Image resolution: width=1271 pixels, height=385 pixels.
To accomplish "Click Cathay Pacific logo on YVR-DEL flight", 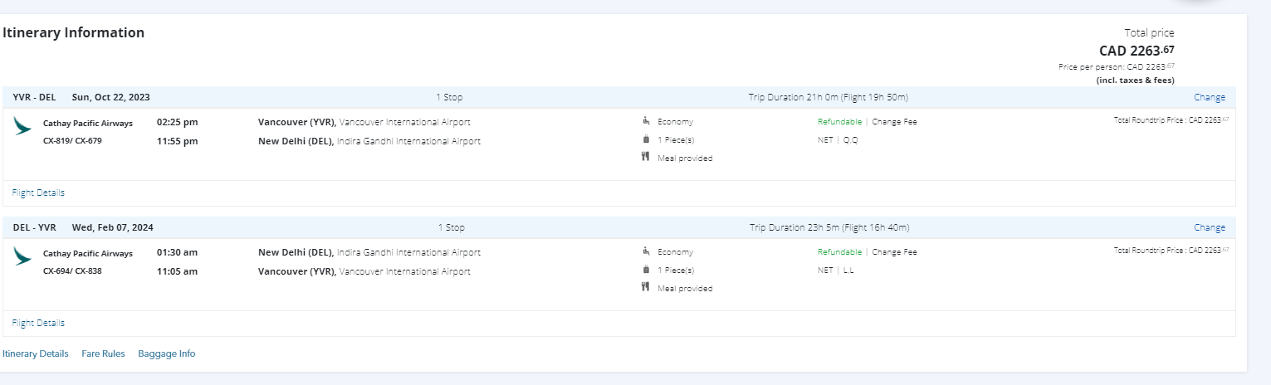I will coord(22,126).
